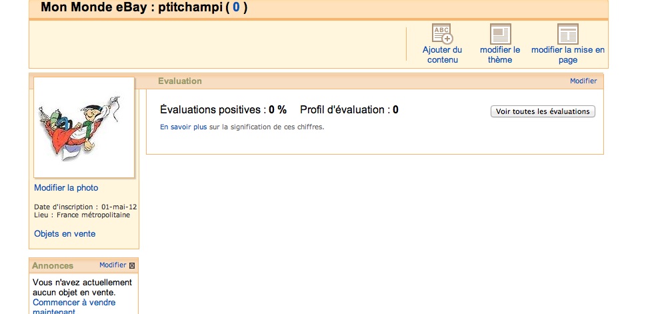
Task: Click the modifier le thème icon
Action: pyautogui.click(x=500, y=34)
